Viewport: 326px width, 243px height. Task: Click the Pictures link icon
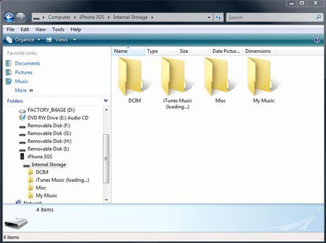9,72
